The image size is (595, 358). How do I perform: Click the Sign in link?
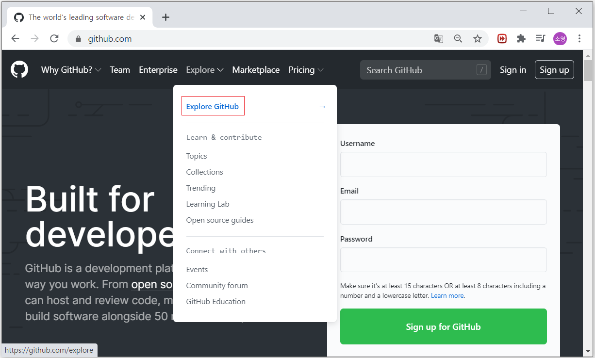tap(513, 70)
